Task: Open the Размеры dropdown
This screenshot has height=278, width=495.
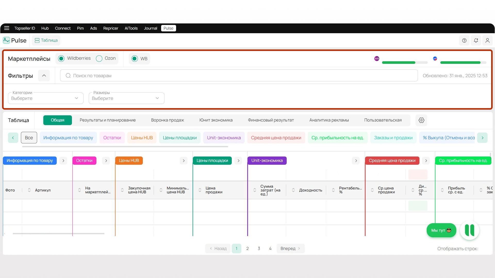Action: click(x=126, y=98)
